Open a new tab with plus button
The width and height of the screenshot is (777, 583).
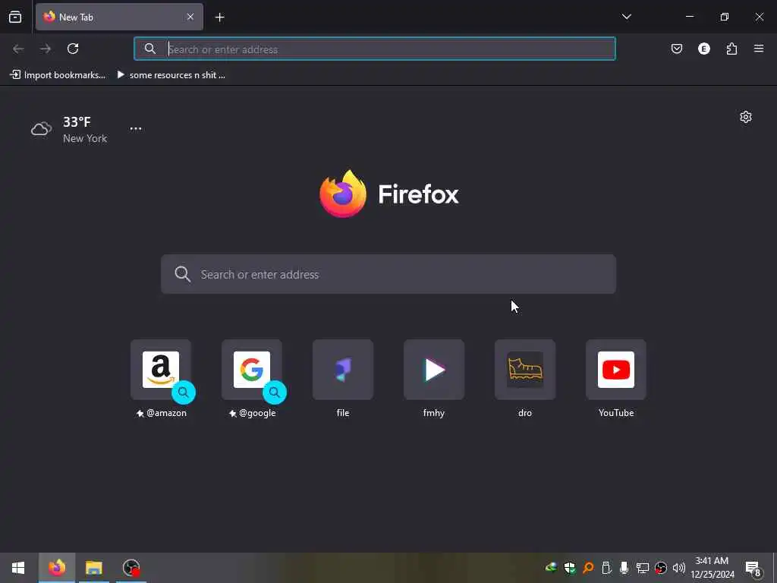[219, 17]
